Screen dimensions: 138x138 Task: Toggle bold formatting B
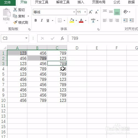36,20
